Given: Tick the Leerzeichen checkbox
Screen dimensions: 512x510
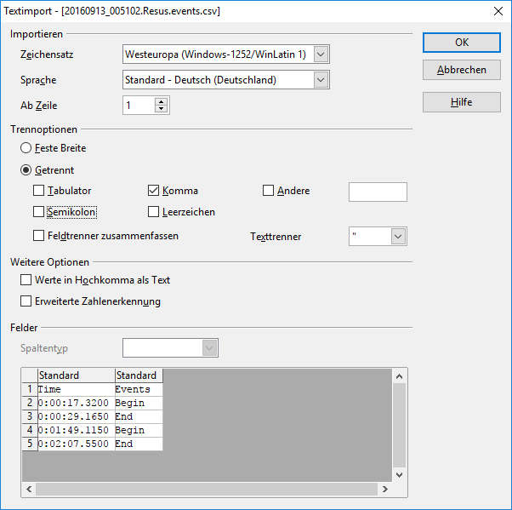Looking at the screenshot, I should pos(154,212).
